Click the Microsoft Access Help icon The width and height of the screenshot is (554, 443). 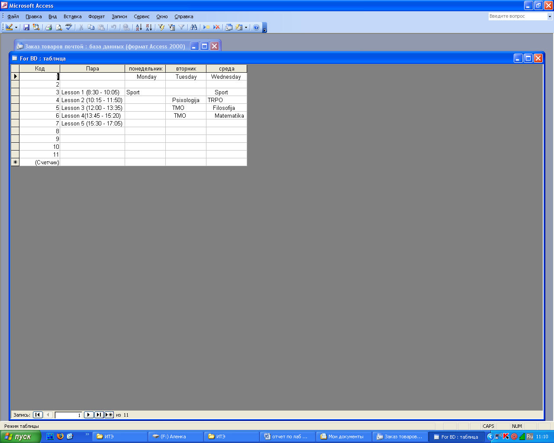click(256, 27)
